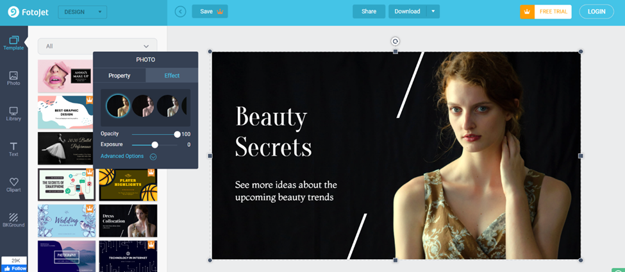Open the Download options arrow

433,12
